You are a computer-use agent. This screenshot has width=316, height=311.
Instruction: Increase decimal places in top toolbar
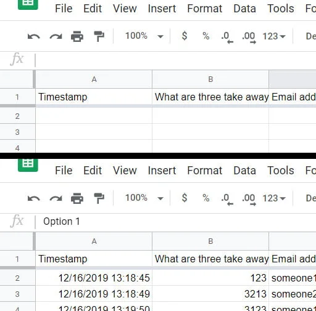pyautogui.click(x=249, y=38)
